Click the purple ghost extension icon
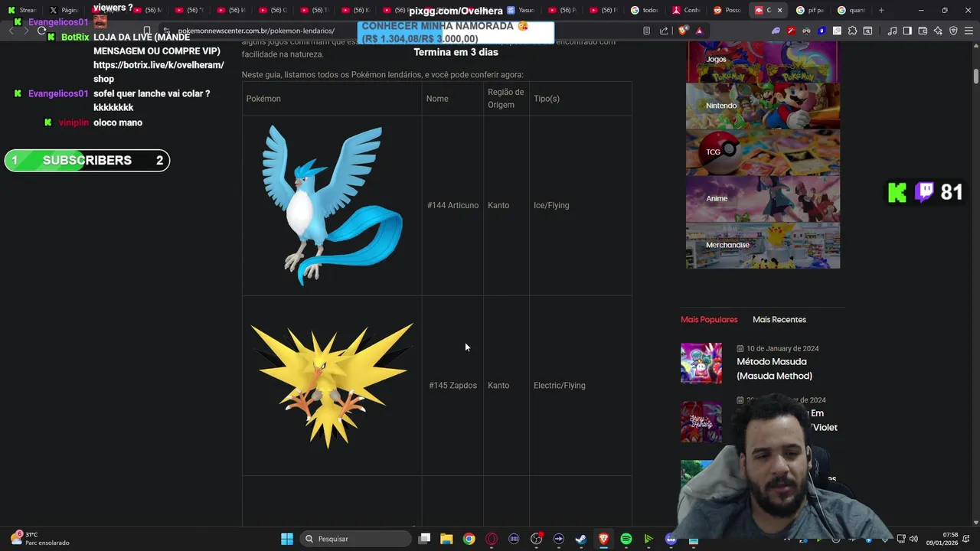This screenshot has width=980, height=551. (x=776, y=31)
